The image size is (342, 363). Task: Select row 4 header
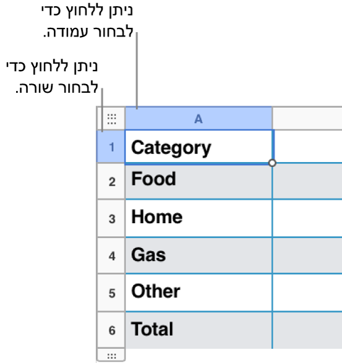[x=111, y=255]
